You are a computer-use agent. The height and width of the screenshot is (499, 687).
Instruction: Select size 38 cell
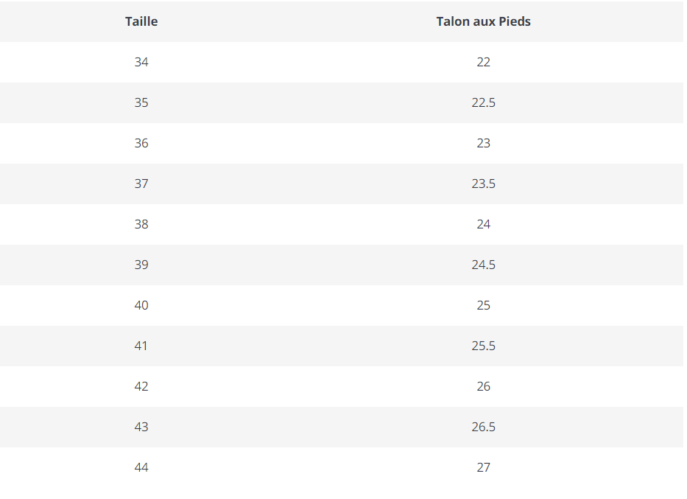coord(141,225)
